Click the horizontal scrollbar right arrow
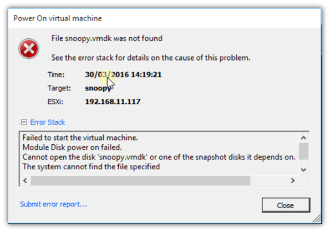The height and width of the screenshot is (232, 330). tap(292, 180)
